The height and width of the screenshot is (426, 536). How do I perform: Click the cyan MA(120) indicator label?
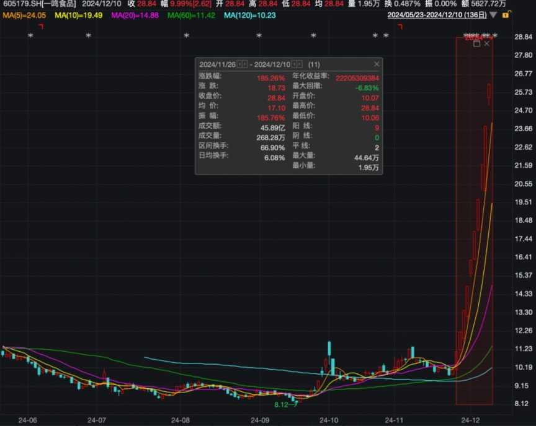click(x=249, y=14)
